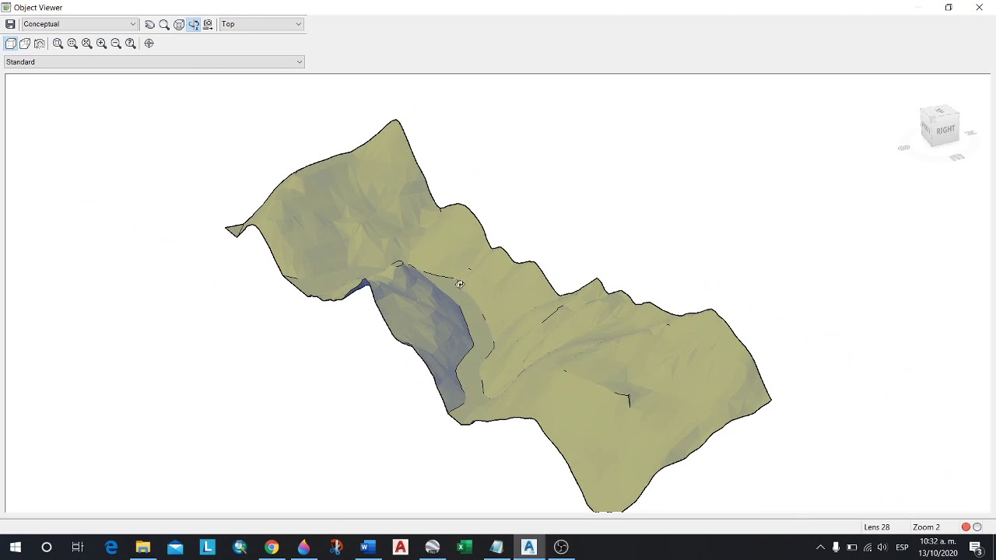The image size is (996, 560).
Task: Select the magnifier Zoom tool beside Pan
Action: click(164, 24)
